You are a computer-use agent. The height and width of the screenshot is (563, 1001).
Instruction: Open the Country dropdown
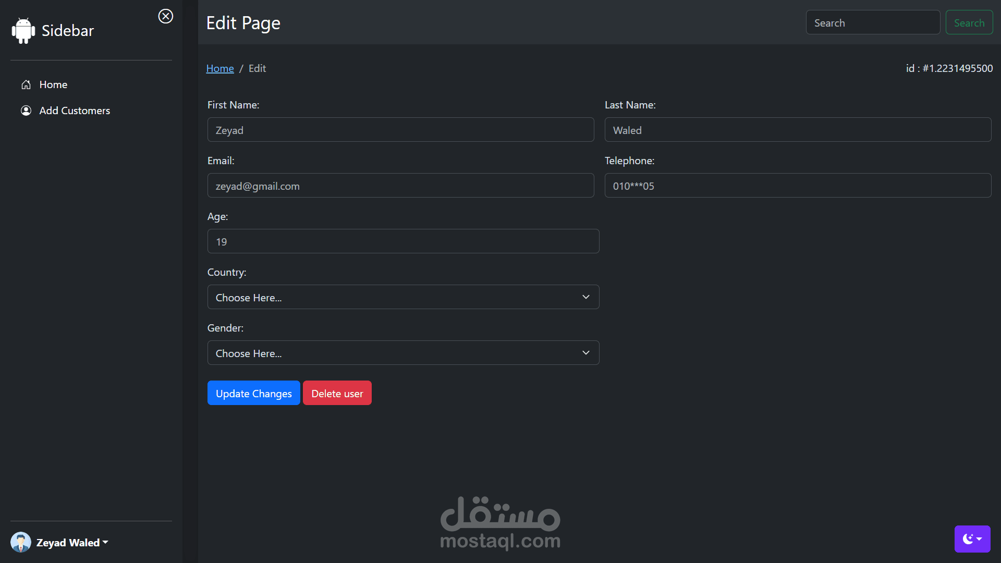(403, 297)
